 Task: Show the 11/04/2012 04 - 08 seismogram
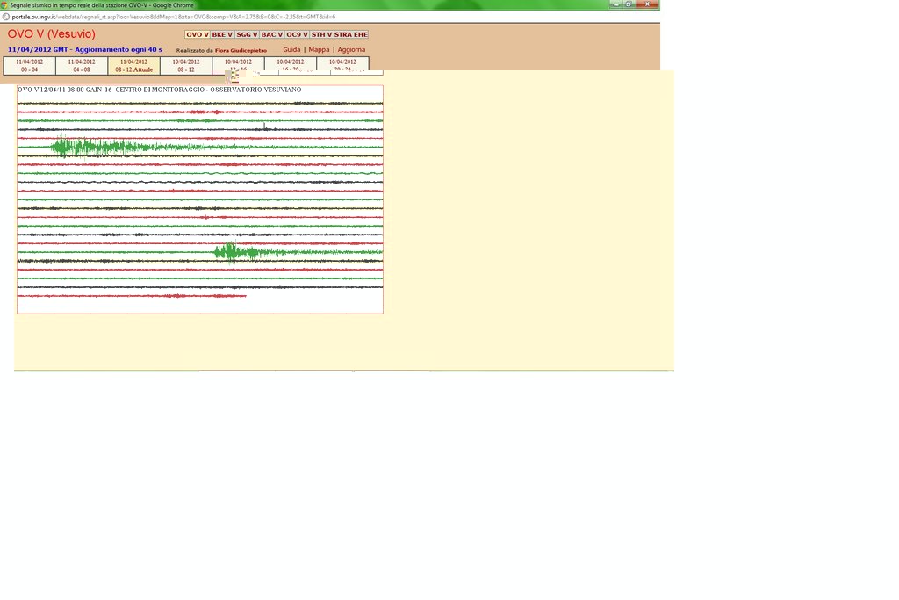(x=82, y=65)
